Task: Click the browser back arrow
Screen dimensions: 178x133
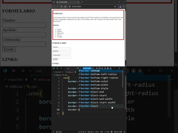Action: coord(54,7)
